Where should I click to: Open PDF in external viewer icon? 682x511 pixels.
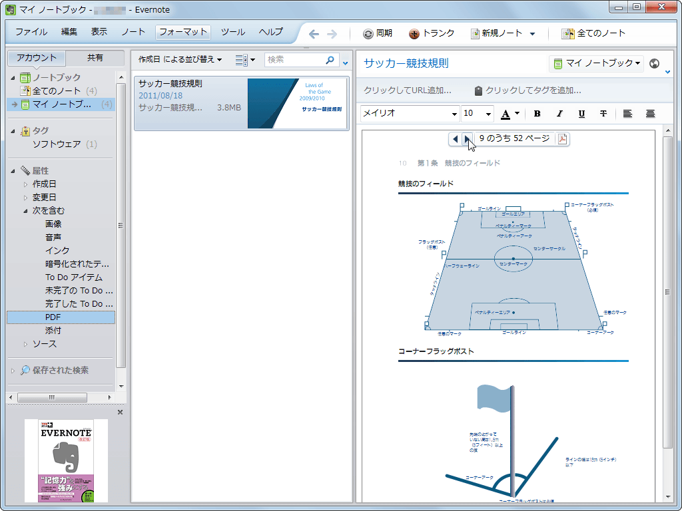pyautogui.click(x=563, y=139)
